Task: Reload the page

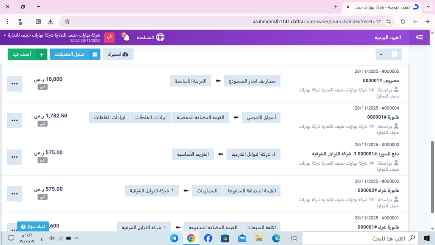Action: click(403, 21)
